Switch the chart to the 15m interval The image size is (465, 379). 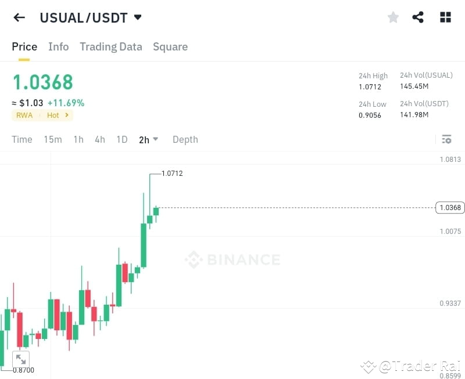click(x=53, y=139)
